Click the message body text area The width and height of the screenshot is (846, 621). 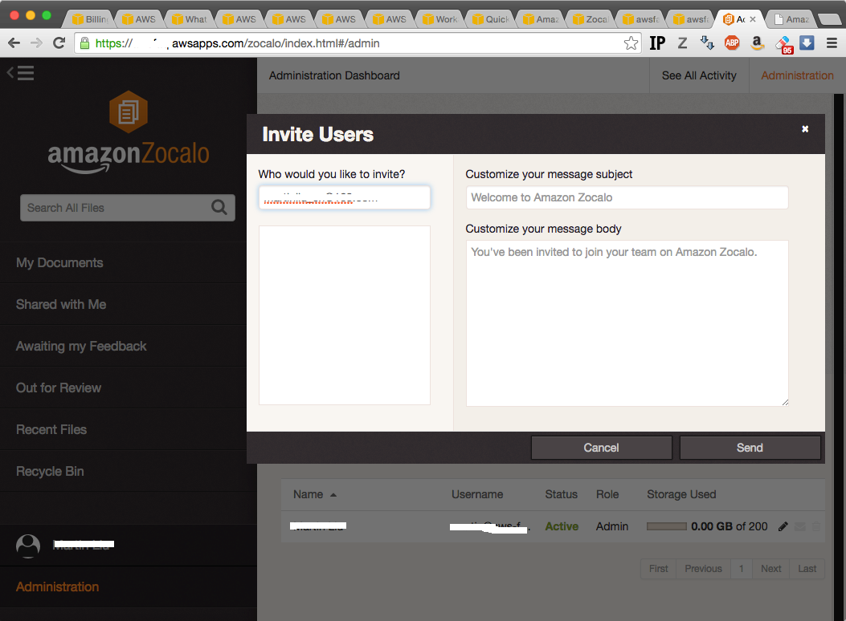tap(627, 323)
